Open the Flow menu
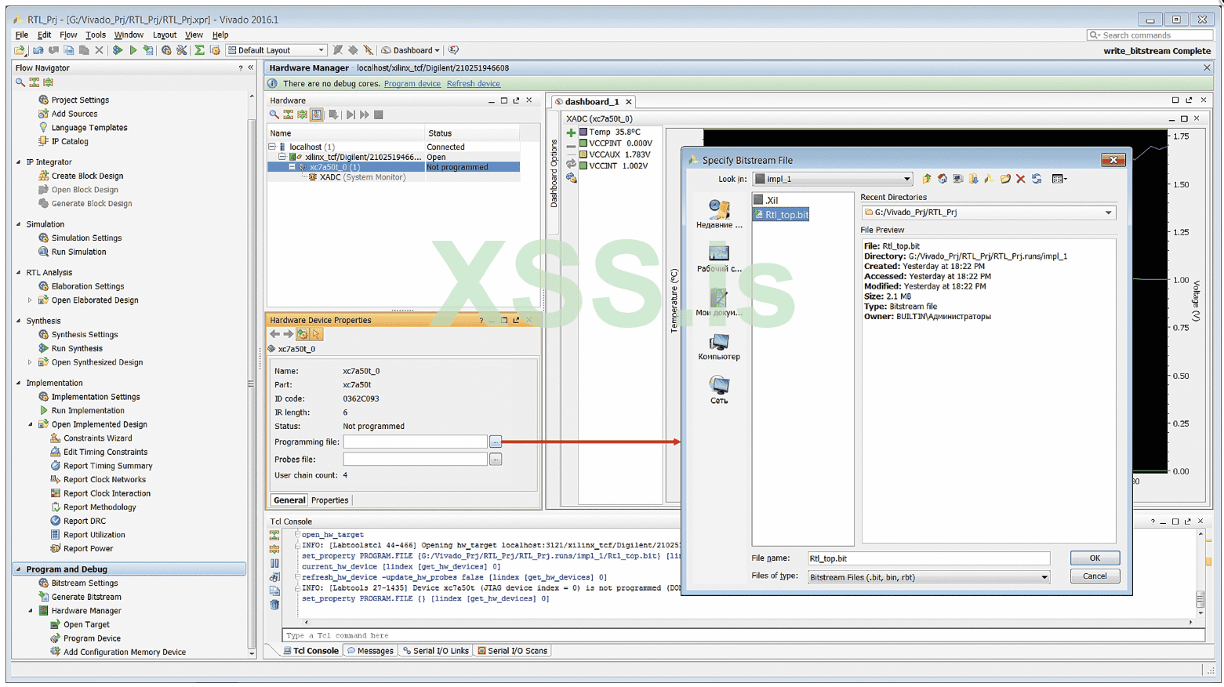Image resolution: width=1224 pixels, height=687 pixels. (x=68, y=35)
